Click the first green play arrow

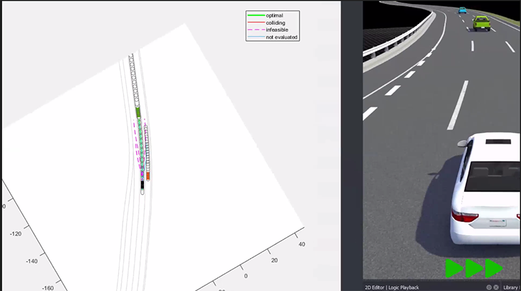coord(454,268)
